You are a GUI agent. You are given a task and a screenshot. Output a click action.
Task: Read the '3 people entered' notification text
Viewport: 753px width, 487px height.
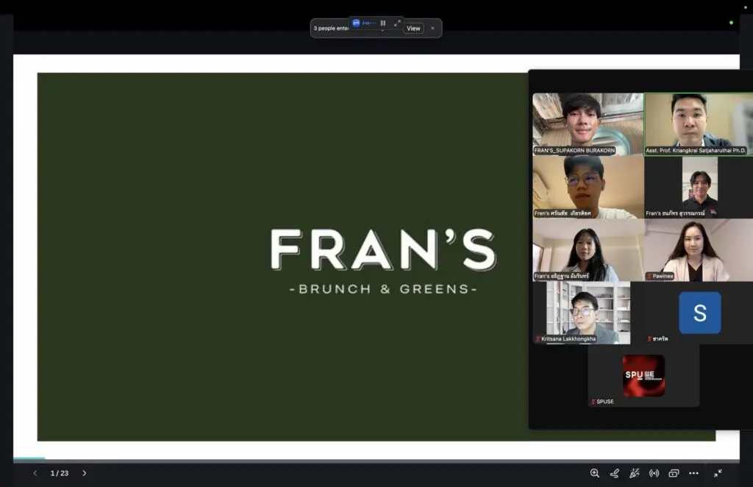pyautogui.click(x=331, y=29)
